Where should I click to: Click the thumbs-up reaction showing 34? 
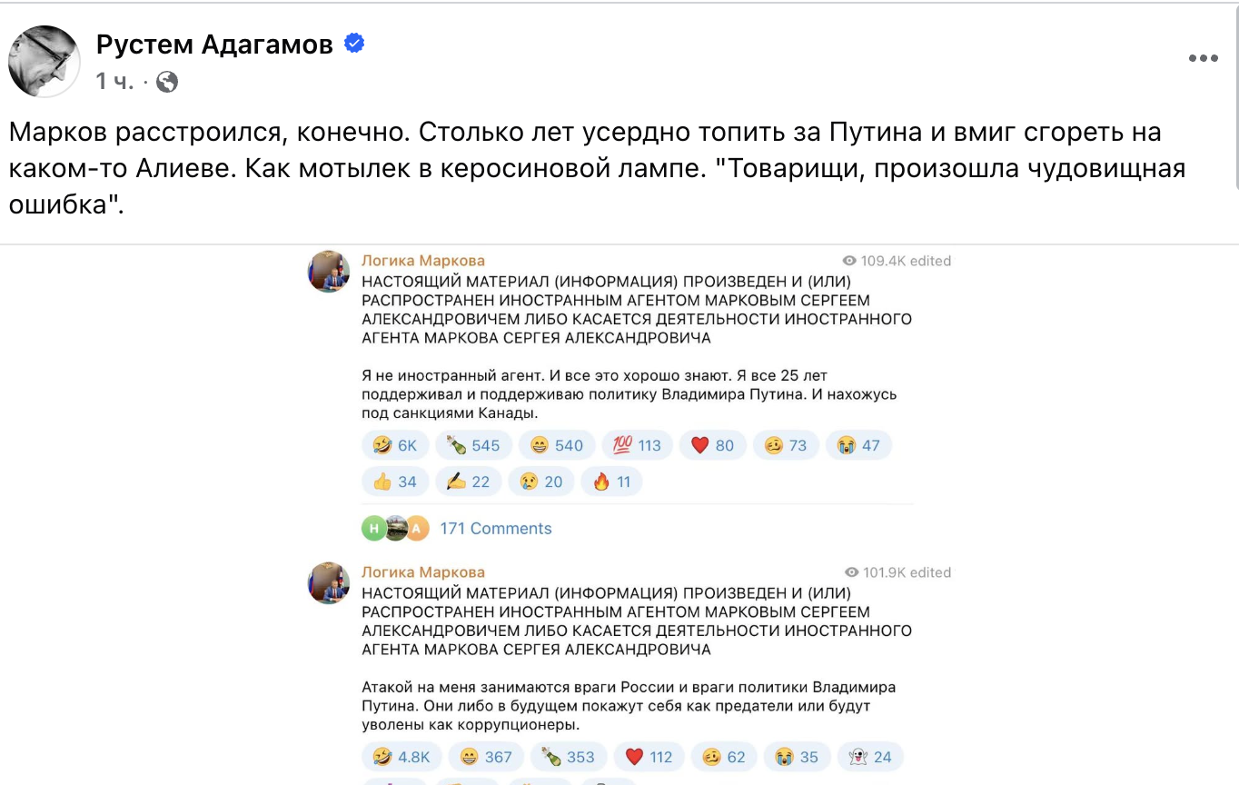tap(395, 482)
